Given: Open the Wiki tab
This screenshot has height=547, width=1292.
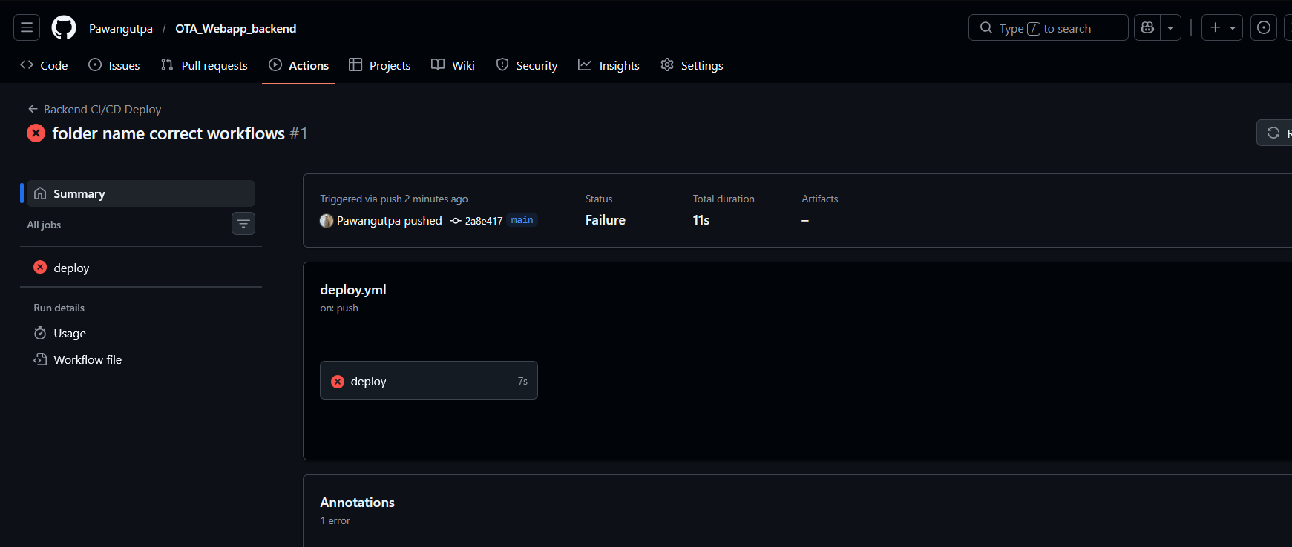Looking at the screenshot, I should coord(453,65).
